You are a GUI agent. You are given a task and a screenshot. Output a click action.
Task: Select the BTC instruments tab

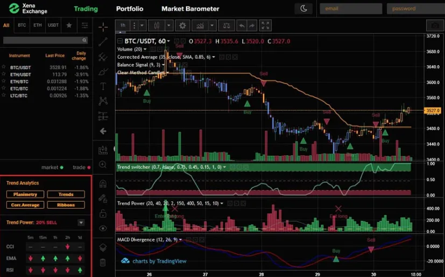22,25
